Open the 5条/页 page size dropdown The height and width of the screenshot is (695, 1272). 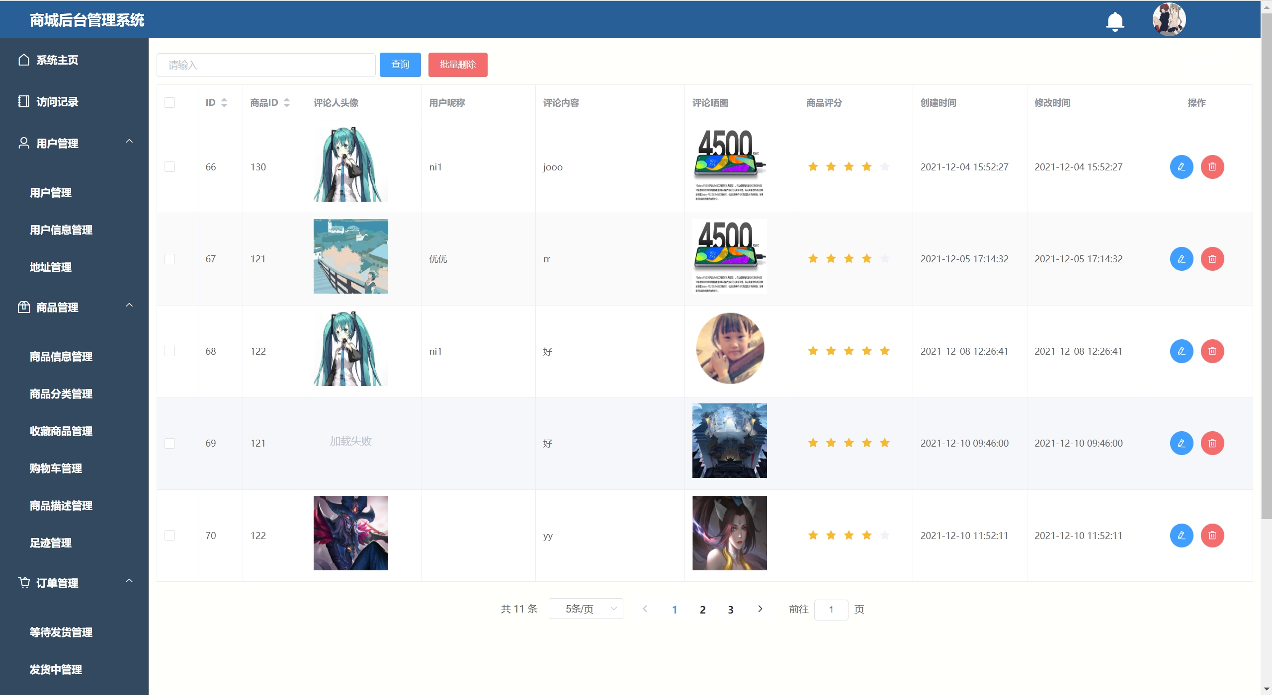click(586, 609)
